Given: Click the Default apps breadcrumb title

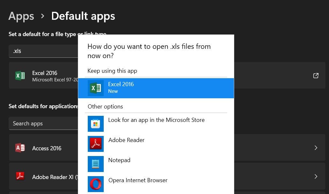Looking at the screenshot, I should (83, 16).
